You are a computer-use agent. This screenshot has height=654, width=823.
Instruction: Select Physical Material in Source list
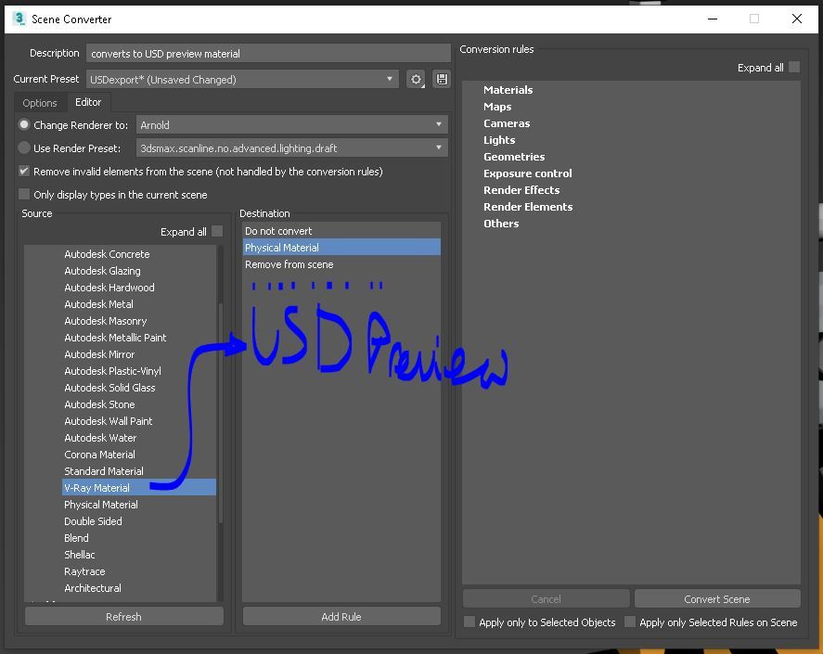coord(101,505)
